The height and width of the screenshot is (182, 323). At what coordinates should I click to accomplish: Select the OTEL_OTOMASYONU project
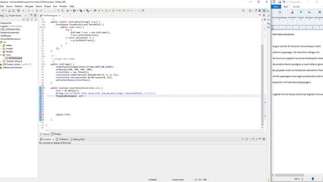(x=10, y=29)
